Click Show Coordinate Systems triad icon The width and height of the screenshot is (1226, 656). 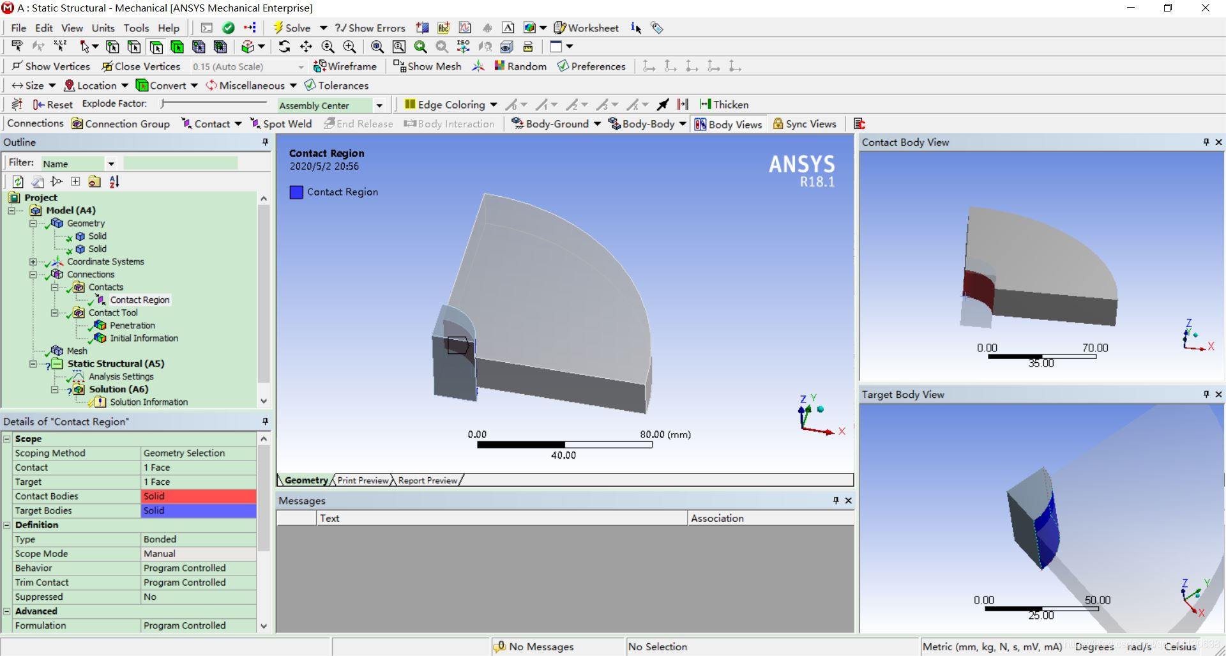point(478,66)
